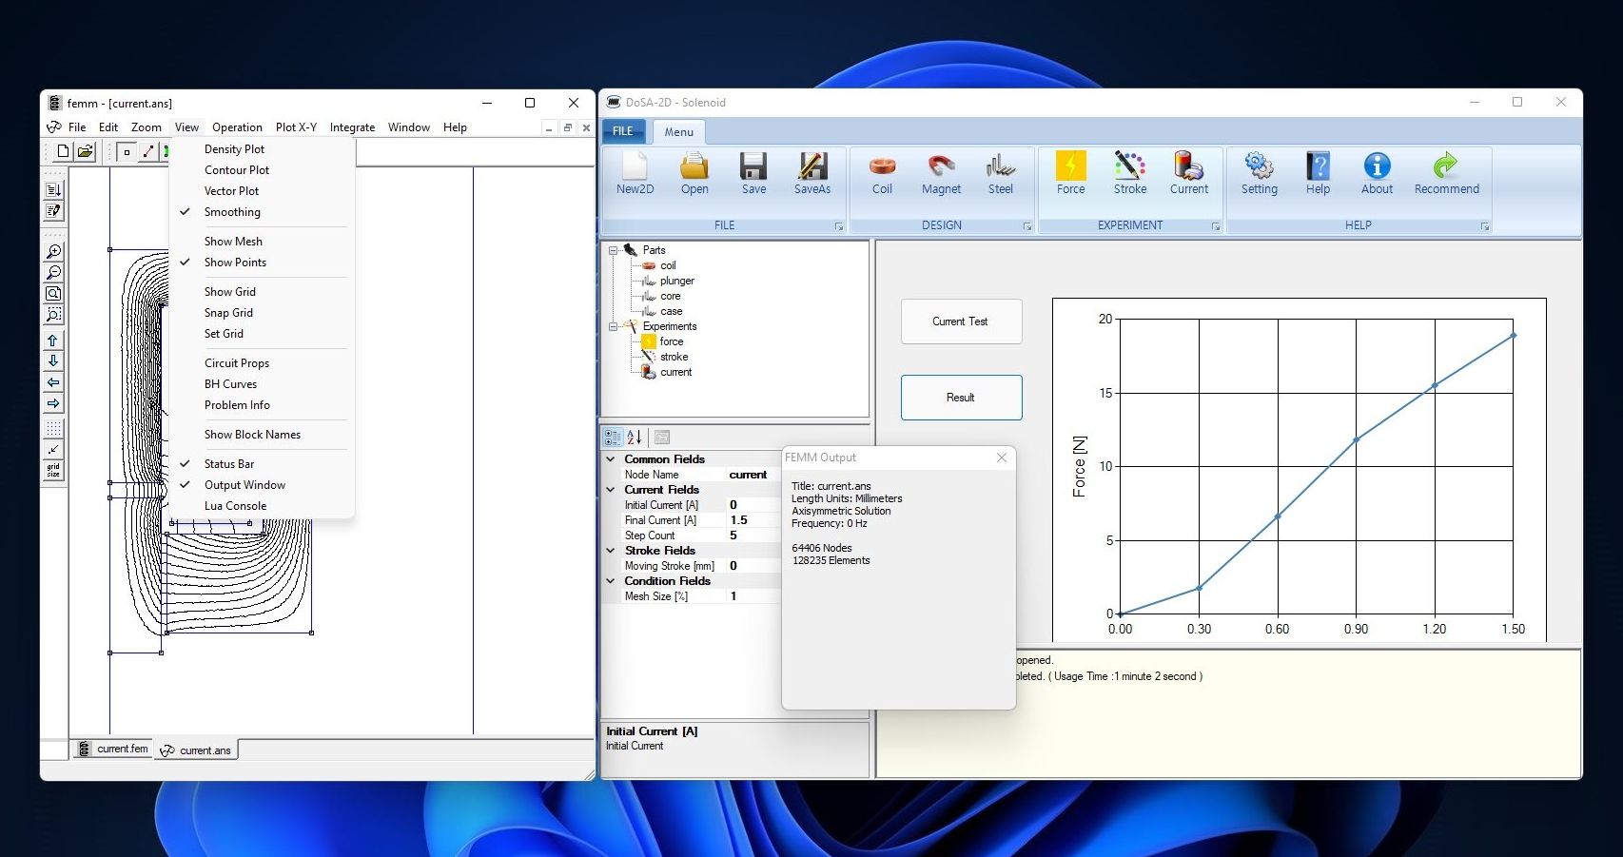Start a Stroke experiment from the ribbon
This screenshot has width=1623, height=857.
pyautogui.click(x=1130, y=173)
